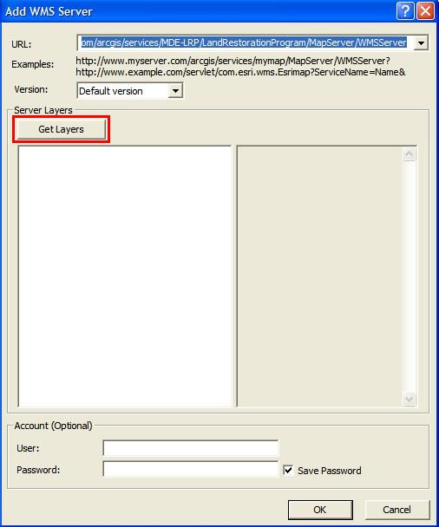Viewport: 439px width, 527px height.
Task: Click the scrollbar up arrow
Action: [x=409, y=154]
